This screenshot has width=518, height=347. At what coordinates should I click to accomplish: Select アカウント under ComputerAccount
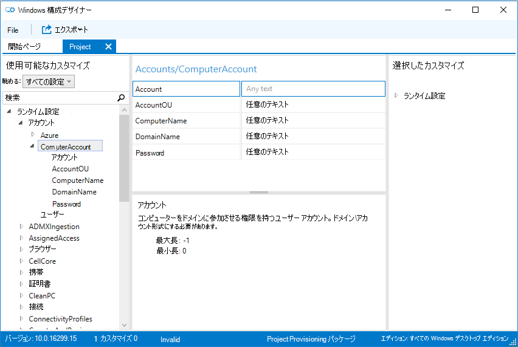pyautogui.click(x=64, y=157)
